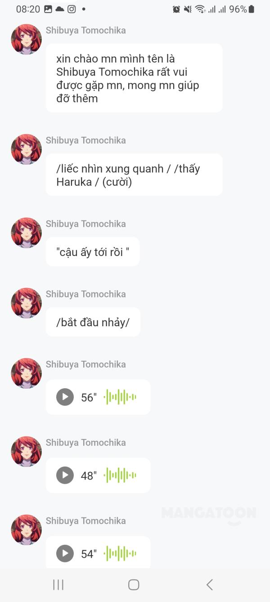Select the 'xin chào mn' message bubble
Image resolution: width=270 pixels, height=602 pixels.
point(134,78)
